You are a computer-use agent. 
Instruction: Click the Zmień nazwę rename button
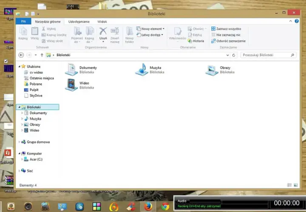[x=115, y=35]
